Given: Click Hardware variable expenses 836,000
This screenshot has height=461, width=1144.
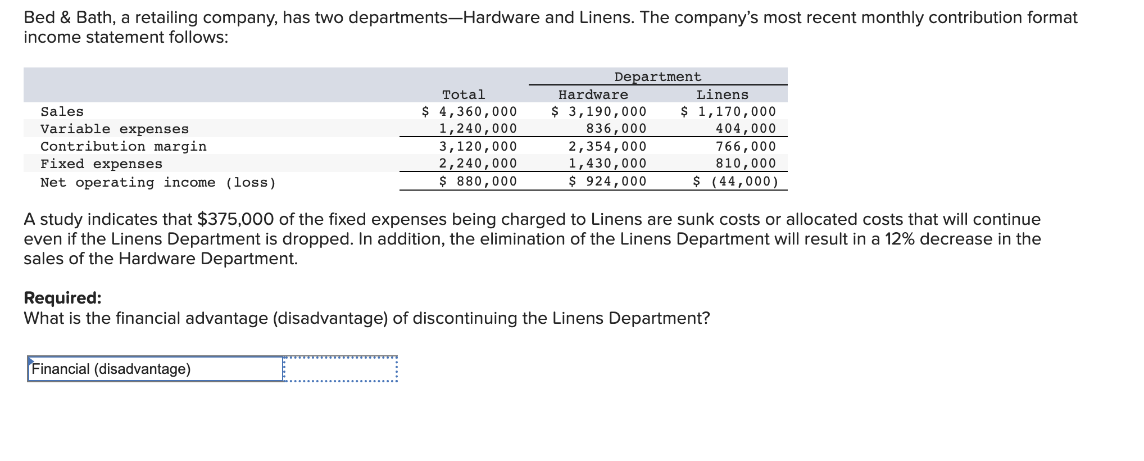Looking at the screenshot, I should tap(616, 128).
